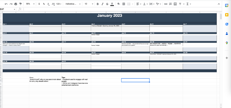Screen dimensions: 231x108
Task: Click the plus Get add-ons icon
Action: (227, 58)
